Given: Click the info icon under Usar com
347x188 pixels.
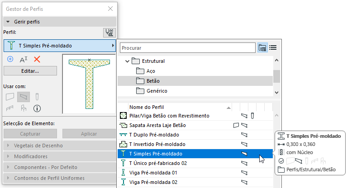Looking at the screenshot, I should click(37, 108).
